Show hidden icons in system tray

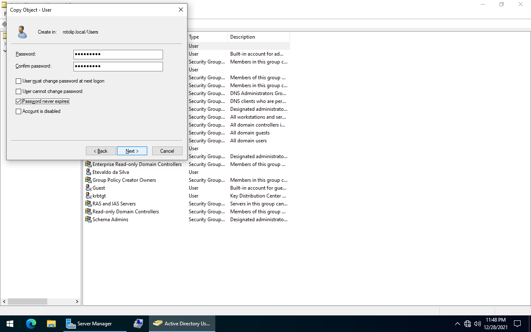point(457,324)
